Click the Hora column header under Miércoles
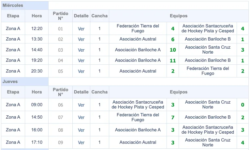This screenshot has width=250, height=150. [37, 16]
